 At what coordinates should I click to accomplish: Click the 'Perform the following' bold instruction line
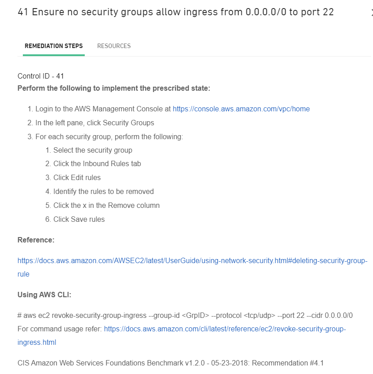[x=114, y=88]
